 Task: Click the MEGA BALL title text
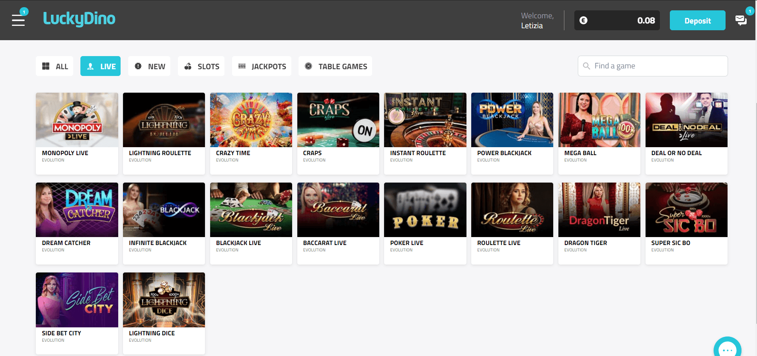pyautogui.click(x=580, y=153)
